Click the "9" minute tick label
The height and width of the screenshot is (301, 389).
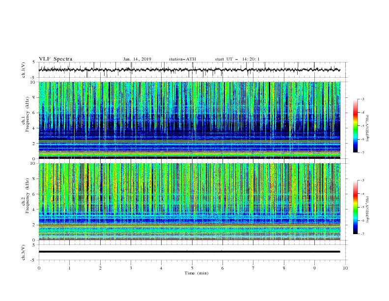tap(314, 268)
